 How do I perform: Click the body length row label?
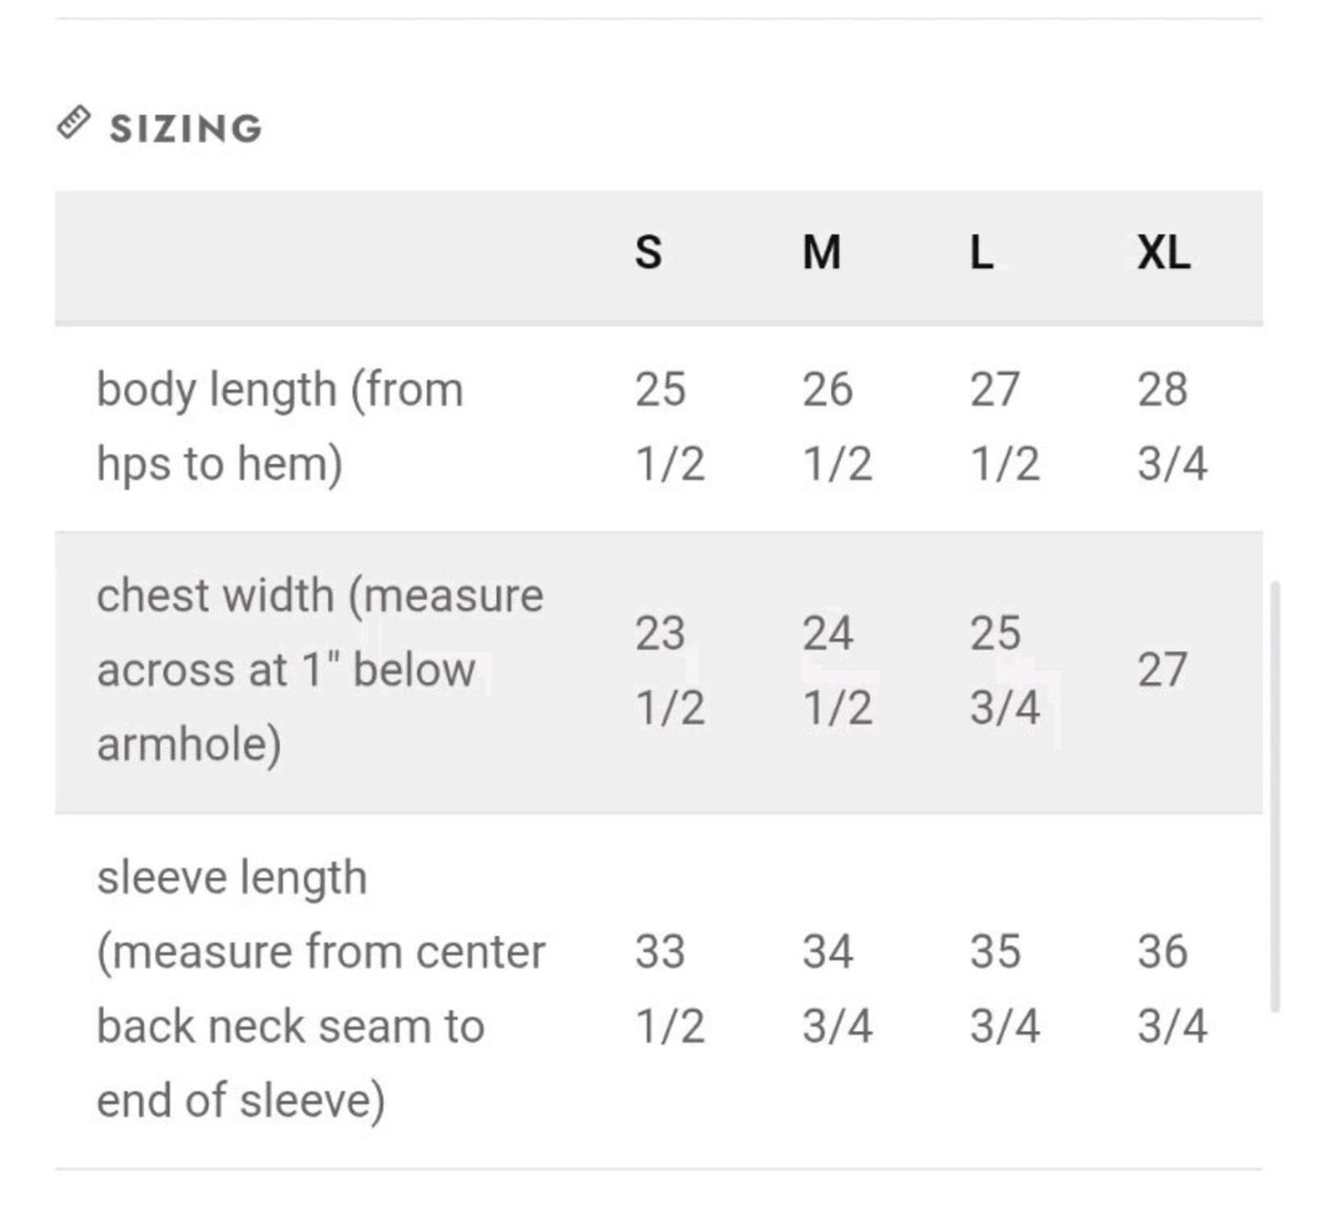pos(280,427)
